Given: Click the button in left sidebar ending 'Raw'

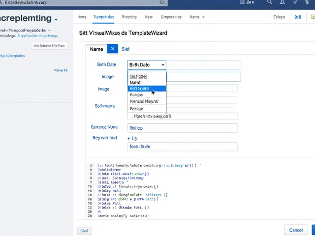Looking at the screenshot, I should 49,46.
